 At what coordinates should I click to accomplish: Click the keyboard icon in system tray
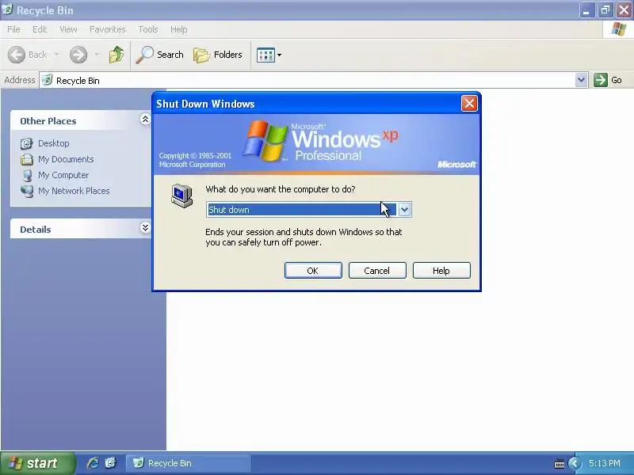pos(560,464)
